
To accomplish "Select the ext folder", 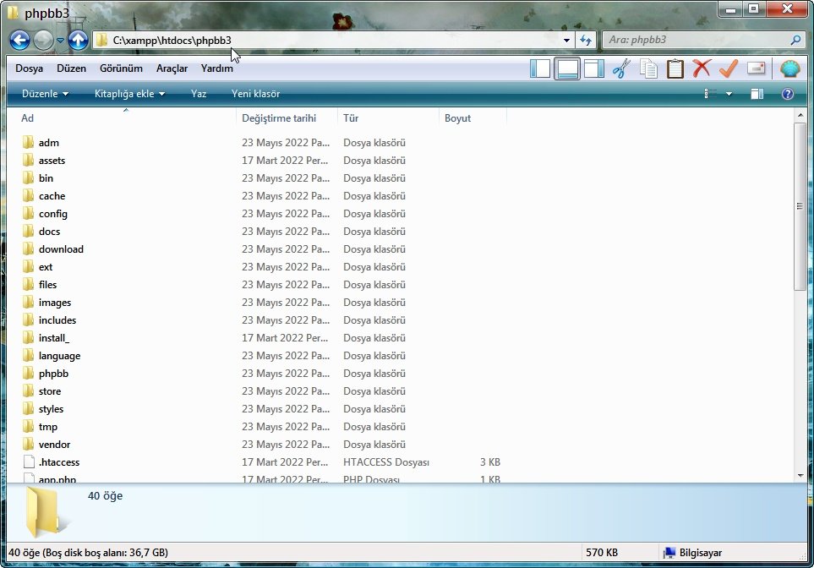I will [46, 267].
